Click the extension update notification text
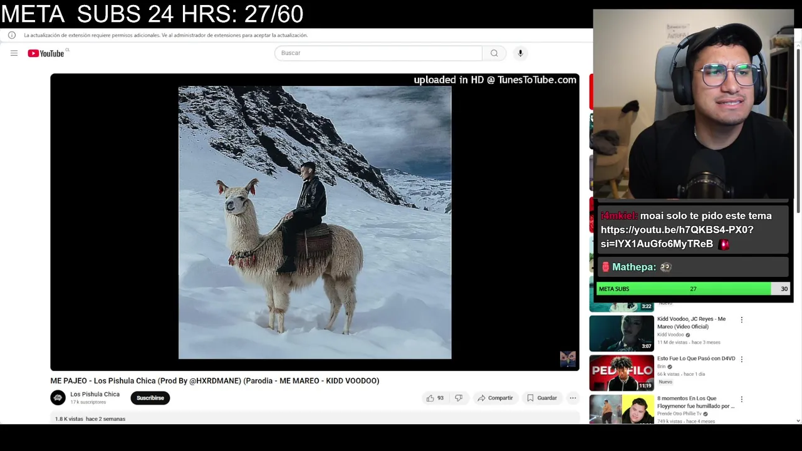 (x=165, y=35)
